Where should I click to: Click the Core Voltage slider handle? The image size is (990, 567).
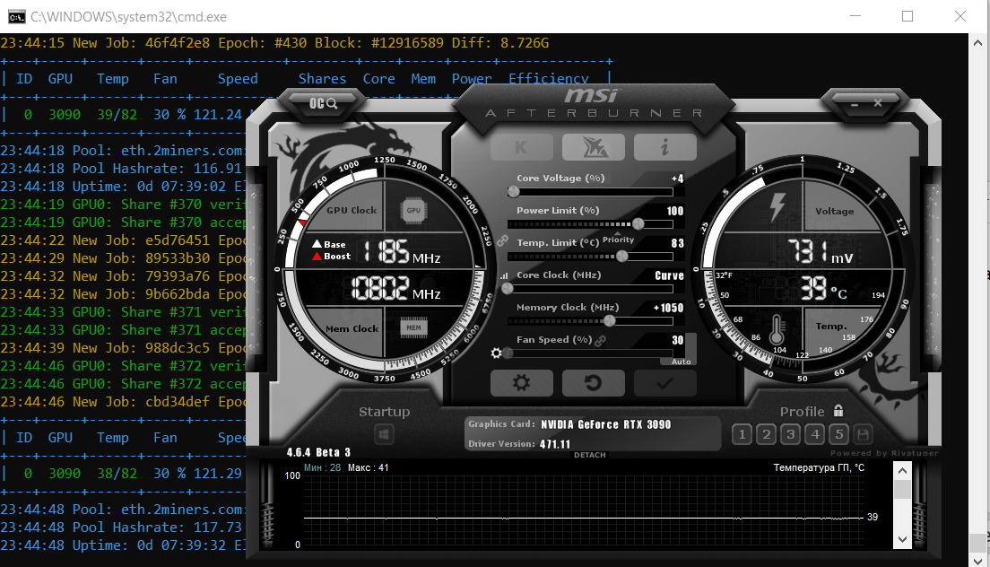pos(514,191)
